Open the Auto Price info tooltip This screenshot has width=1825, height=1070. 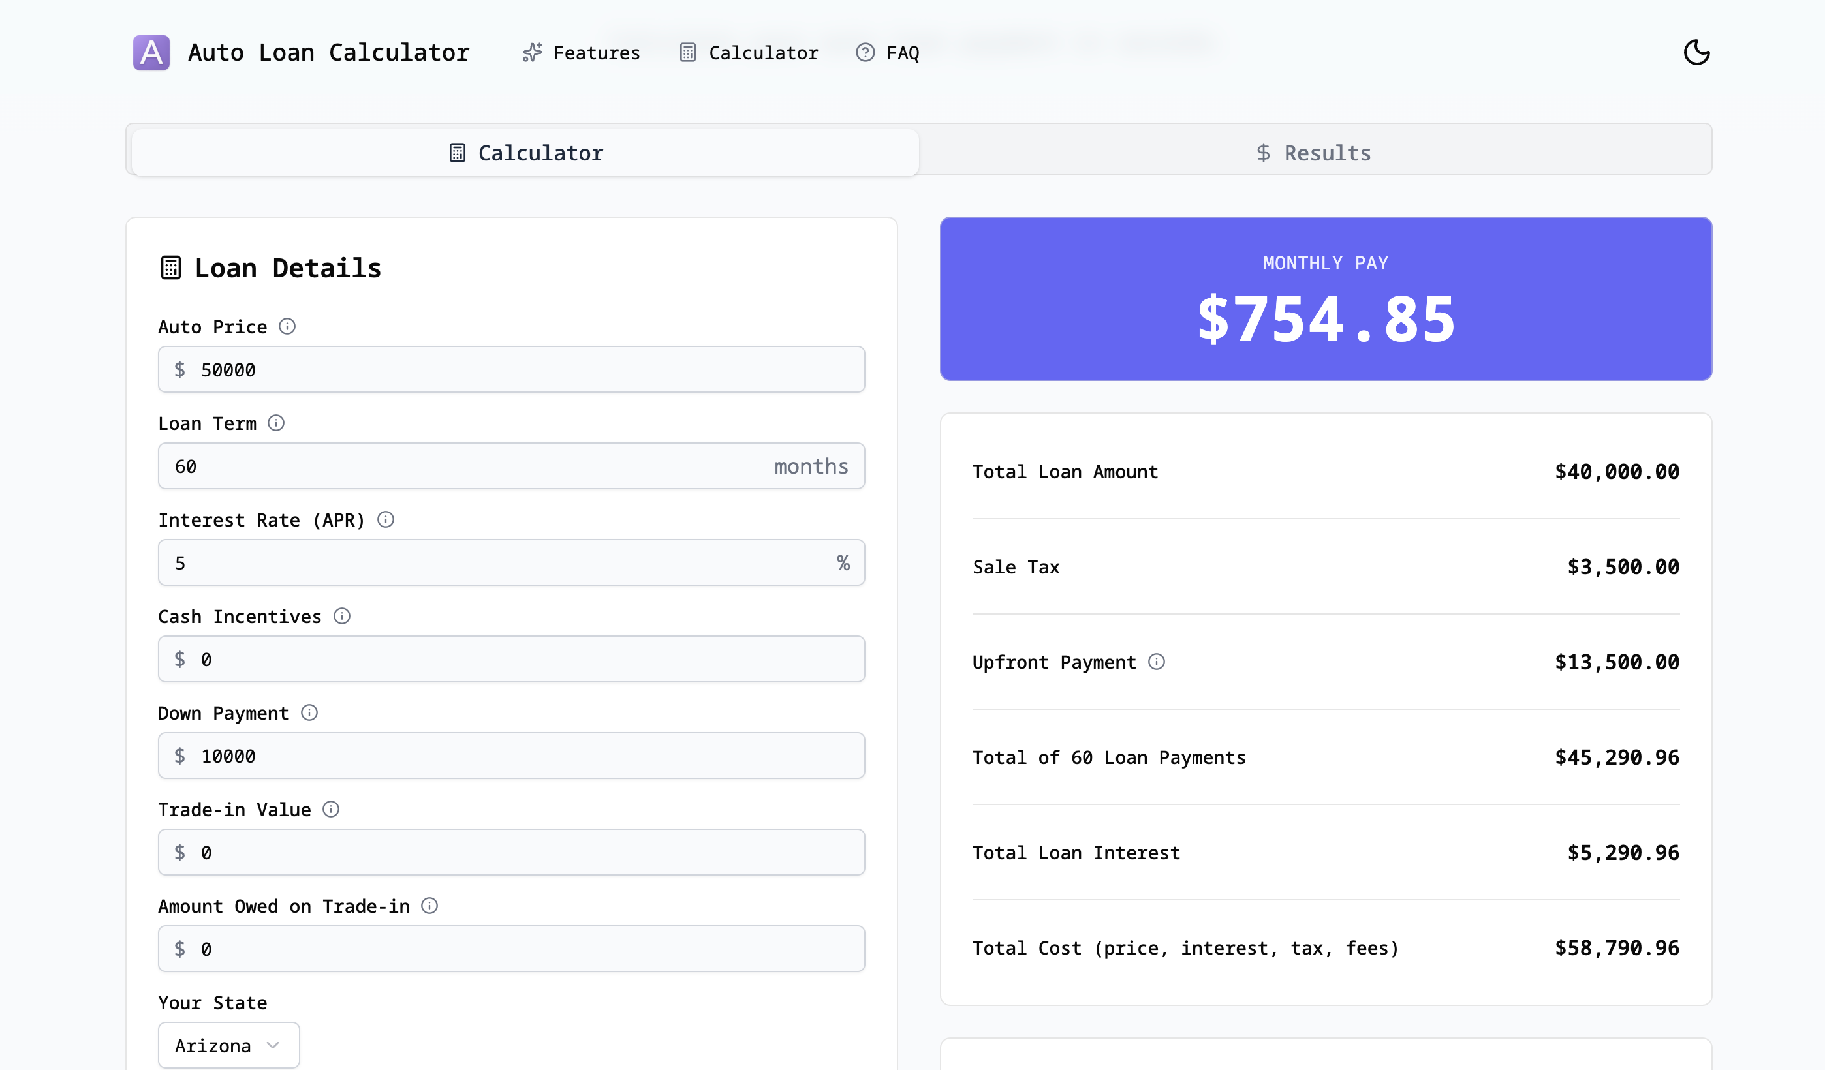click(289, 326)
